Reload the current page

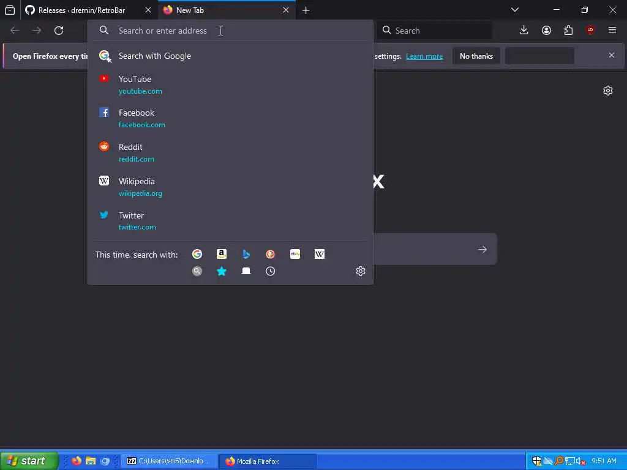coord(59,31)
